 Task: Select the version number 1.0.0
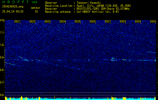pos(34,2)
